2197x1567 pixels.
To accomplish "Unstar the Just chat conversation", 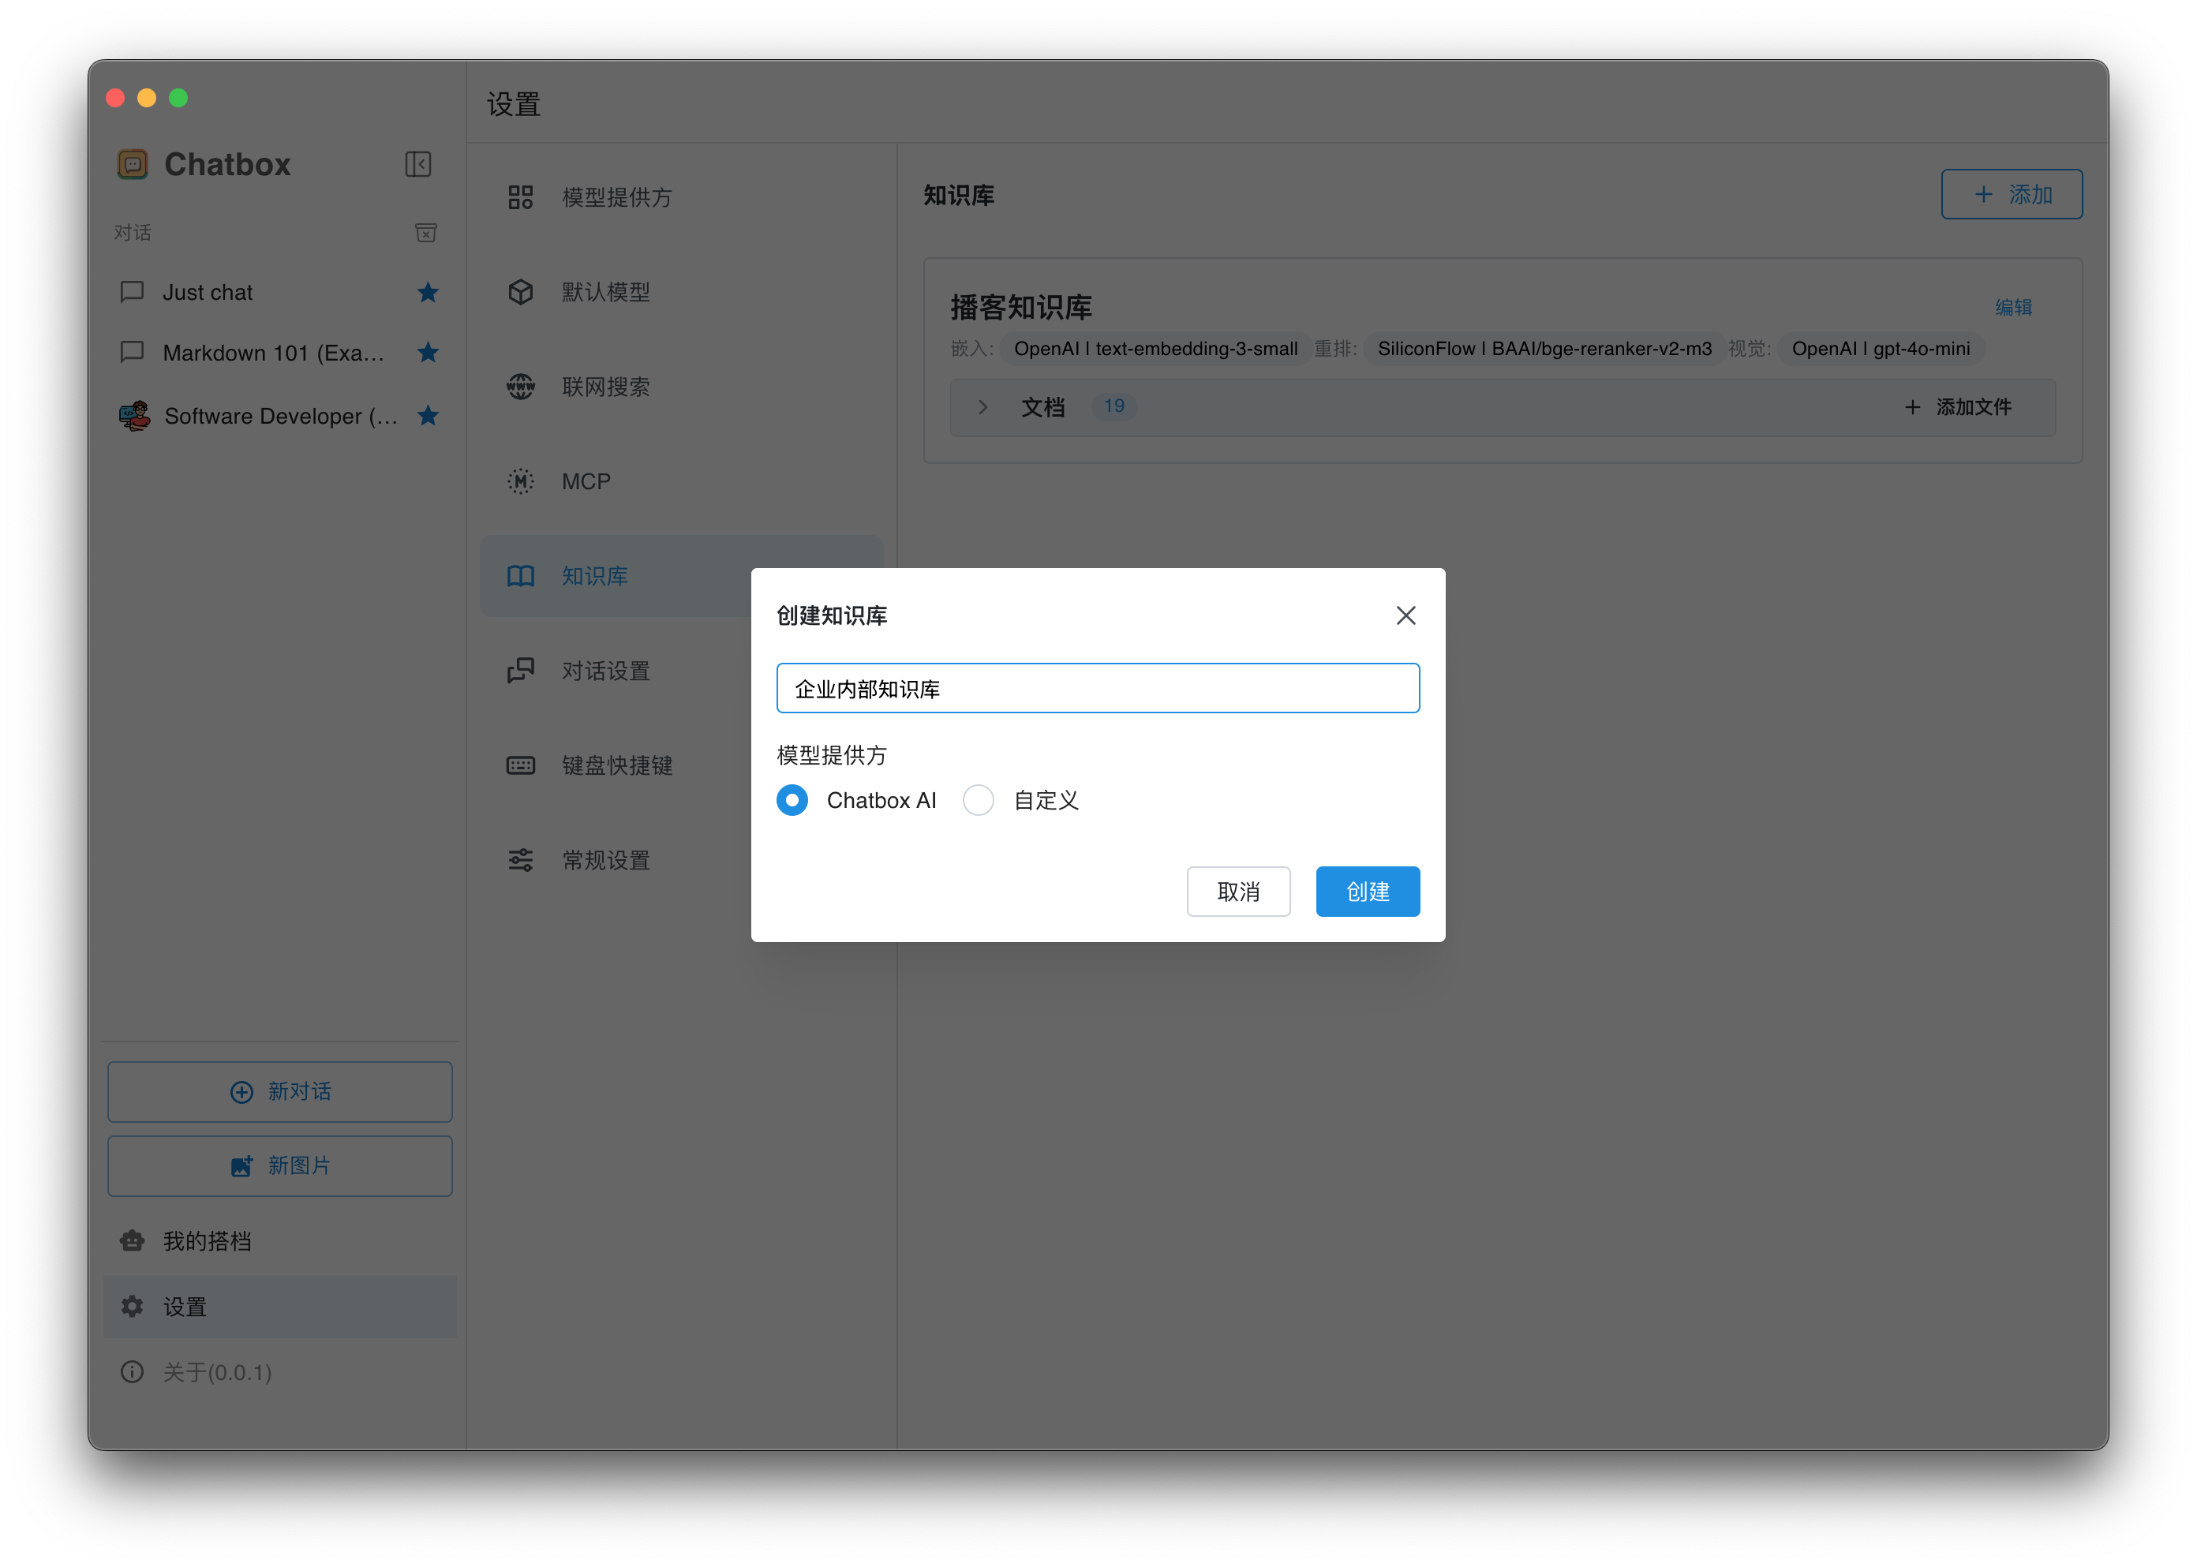I will pyautogui.click(x=429, y=293).
